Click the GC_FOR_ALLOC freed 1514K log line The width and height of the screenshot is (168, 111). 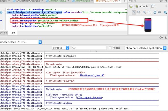pos(60,67)
